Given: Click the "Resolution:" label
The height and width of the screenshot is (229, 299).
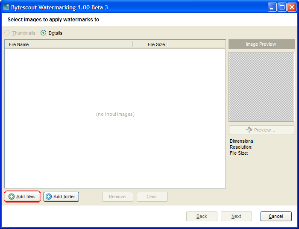Looking at the screenshot, I should (241, 147).
